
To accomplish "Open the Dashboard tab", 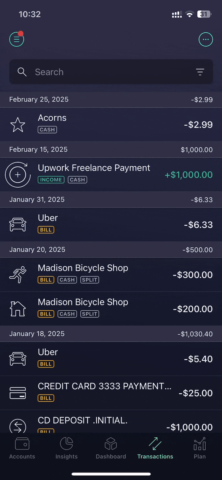I will (x=111, y=449).
